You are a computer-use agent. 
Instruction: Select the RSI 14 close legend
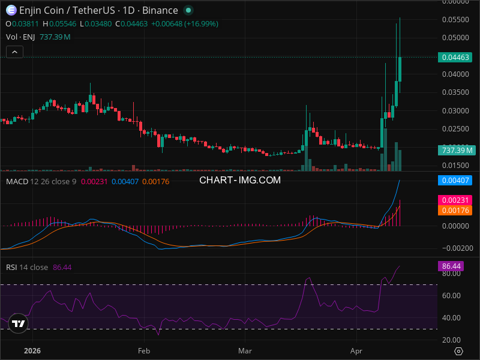click(x=27, y=267)
